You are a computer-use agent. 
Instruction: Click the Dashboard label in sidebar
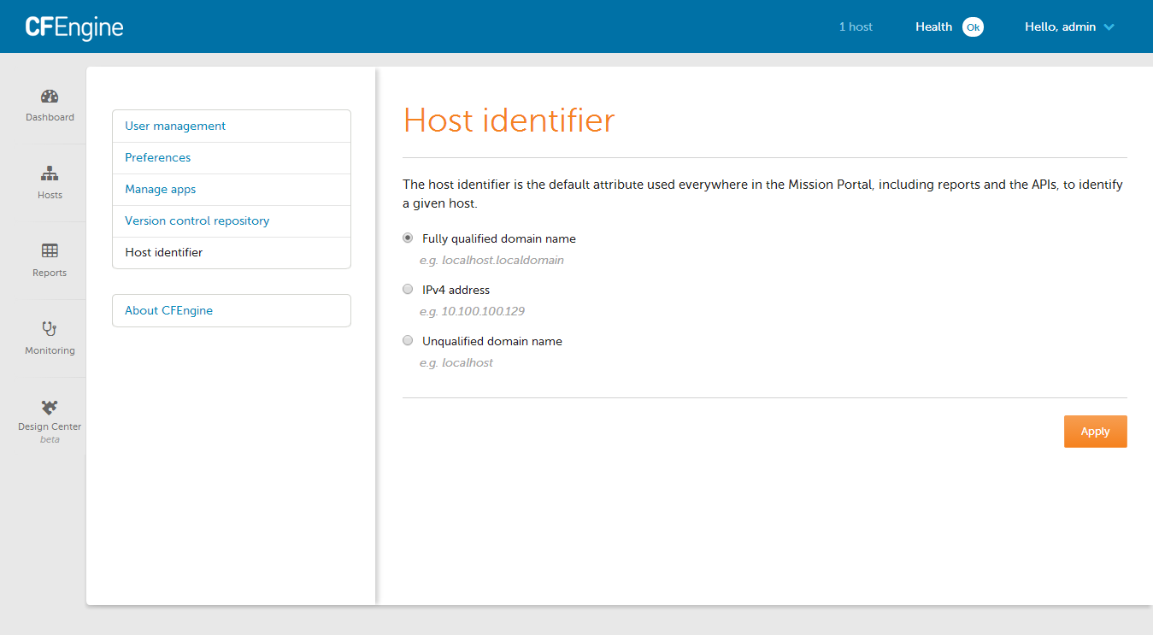click(50, 117)
